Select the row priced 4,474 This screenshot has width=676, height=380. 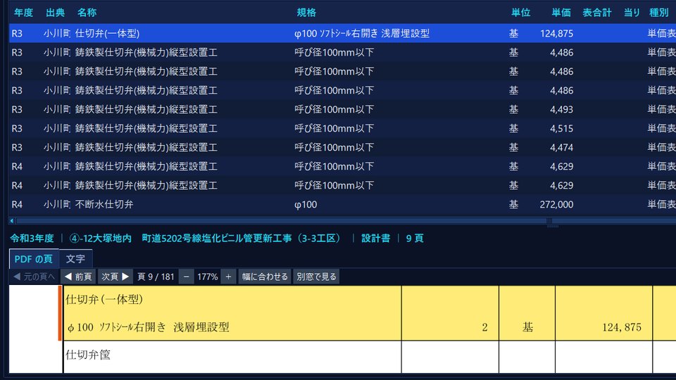click(342, 147)
